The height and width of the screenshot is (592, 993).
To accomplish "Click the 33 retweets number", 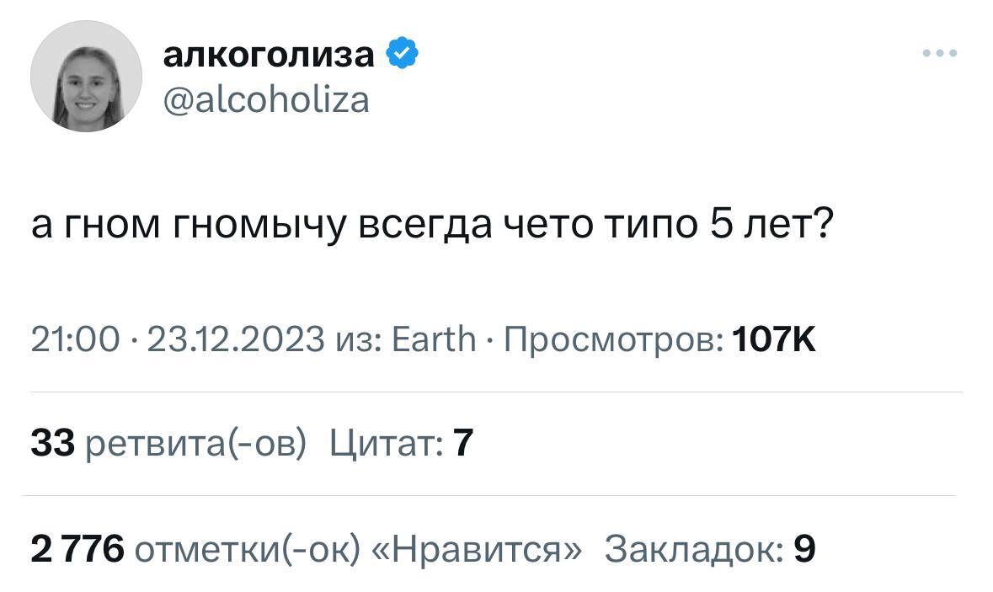I will pos(53,442).
